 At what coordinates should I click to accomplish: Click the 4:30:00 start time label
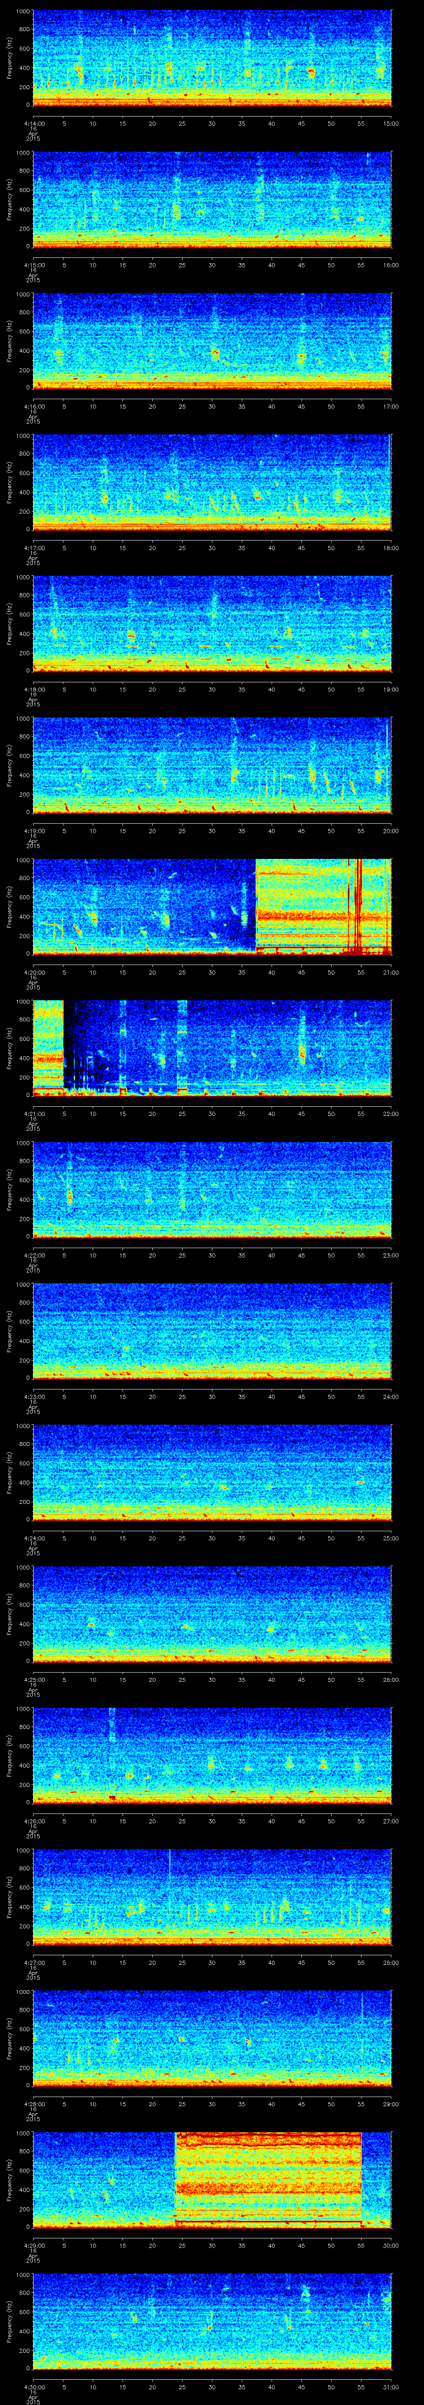(34, 2386)
